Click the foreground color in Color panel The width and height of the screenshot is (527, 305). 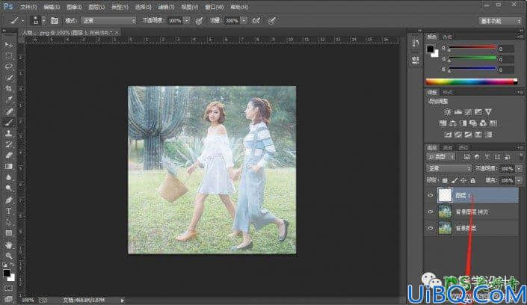pyautogui.click(x=430, y=49)
